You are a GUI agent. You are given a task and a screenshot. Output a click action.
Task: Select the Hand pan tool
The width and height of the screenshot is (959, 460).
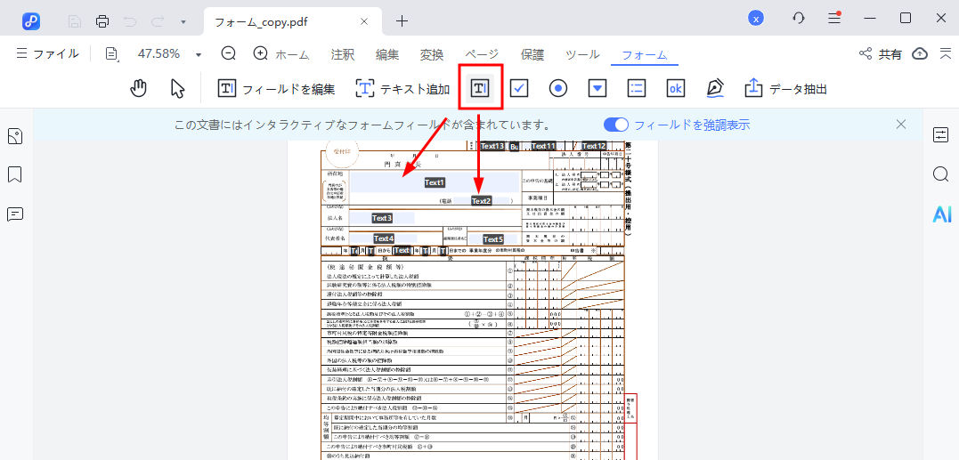coord(140,89)
